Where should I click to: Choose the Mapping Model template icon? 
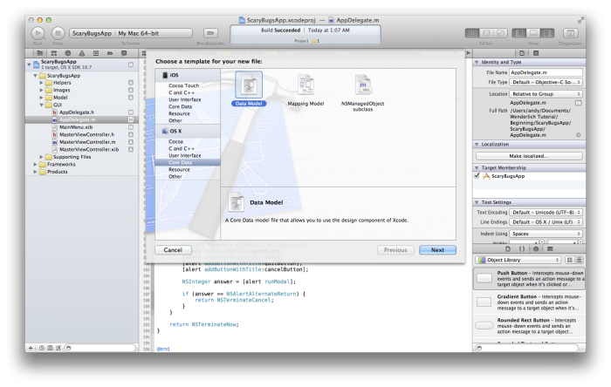[305, 85]
